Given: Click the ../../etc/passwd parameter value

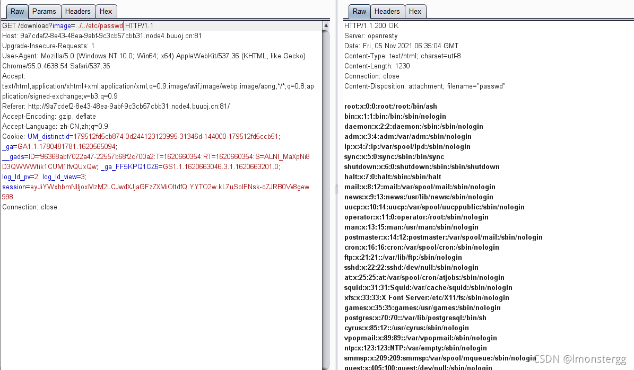Looking at the screenshot, I should point(99,26).
